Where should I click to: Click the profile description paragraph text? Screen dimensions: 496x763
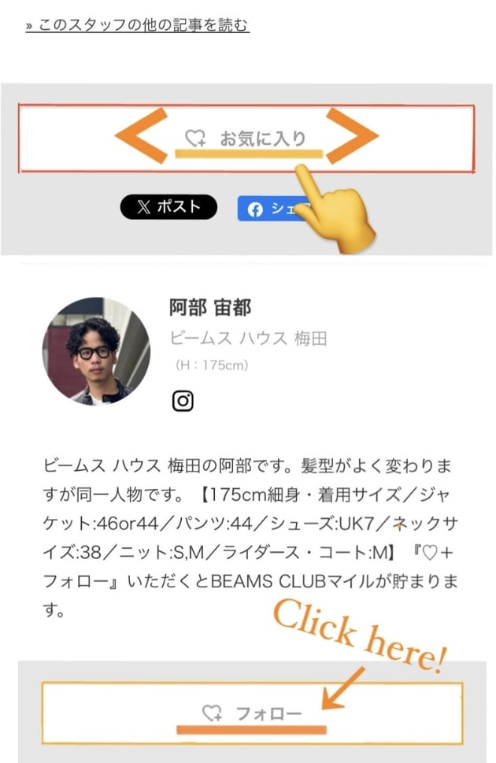[250, 538]
